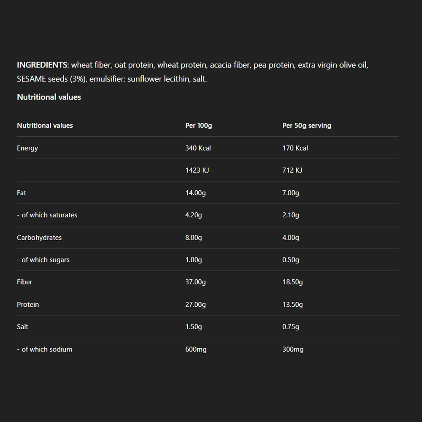Click the 340 Kcal value
Image resolution: width=422 pixels, height=422 pixels.
(198, 148)
